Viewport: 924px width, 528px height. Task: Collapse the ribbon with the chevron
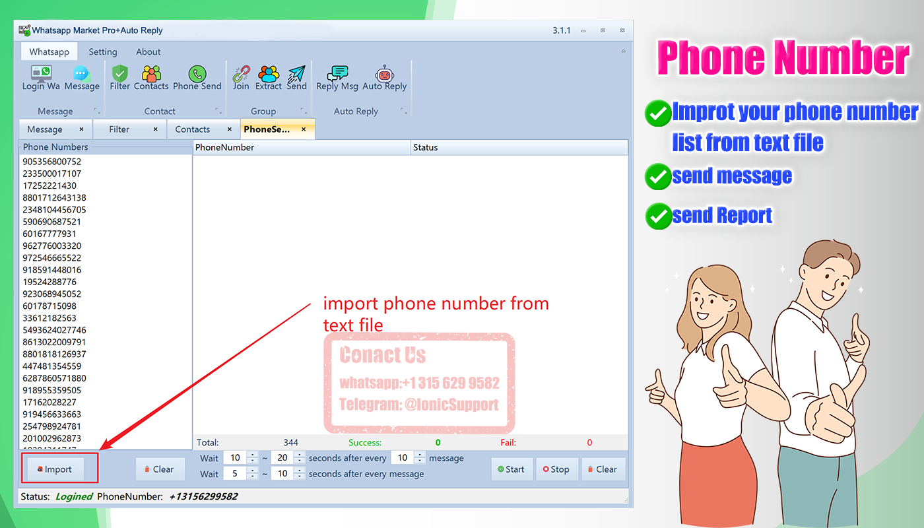(624, 51)
